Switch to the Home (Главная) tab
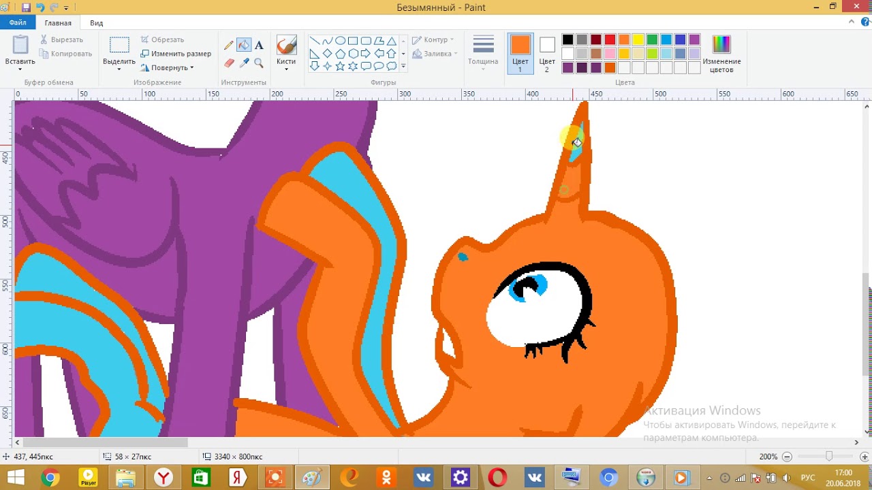The width and height of the screenshot is (872, 490). [58, 23]
